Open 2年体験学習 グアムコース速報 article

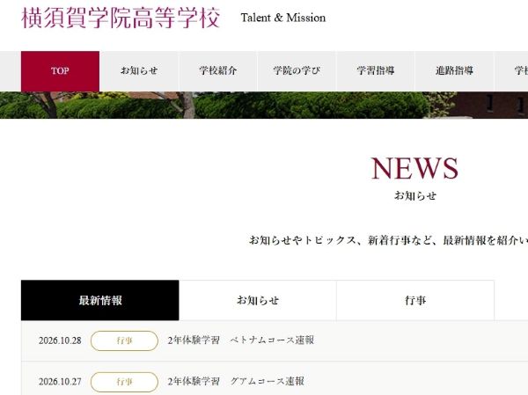pyautogui.click(x=236, y=382)
